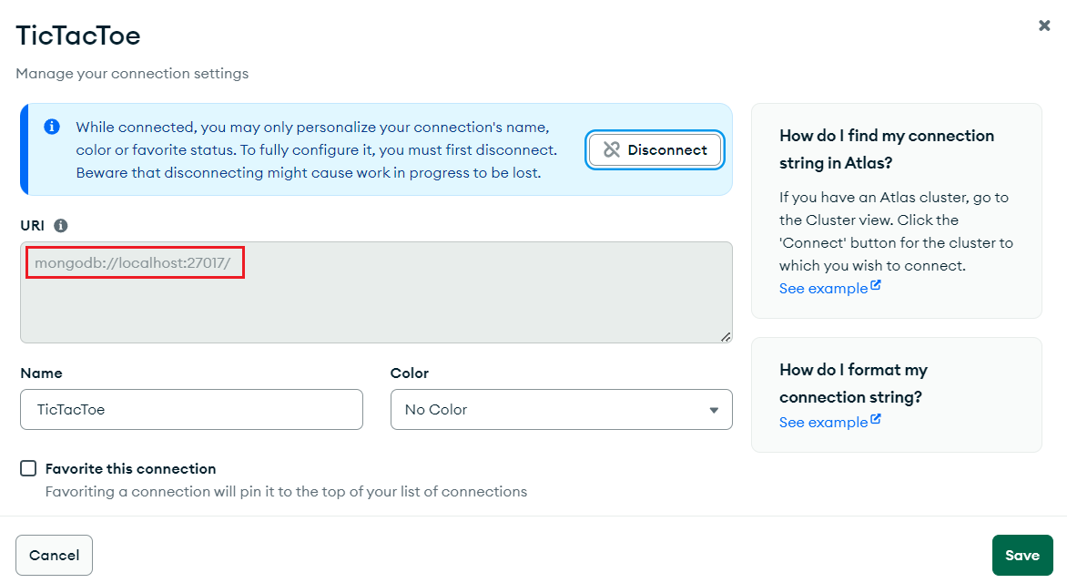Viewport: 1067px width, 583px height.
Task: Click the blue info icon in the banner
Action: pyautogui.click(x=52, y=127)
